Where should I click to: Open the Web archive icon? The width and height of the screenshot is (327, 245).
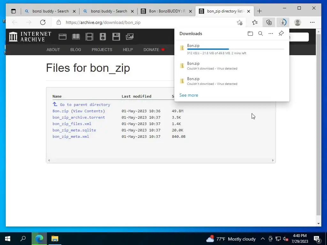pyautogui.click(x=62, y=37)
